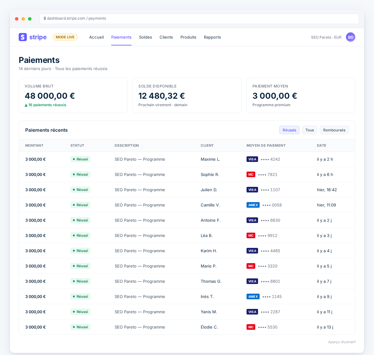Select client Yanis M.
Viewport: 374px width, 355px height.
(209, 312)
